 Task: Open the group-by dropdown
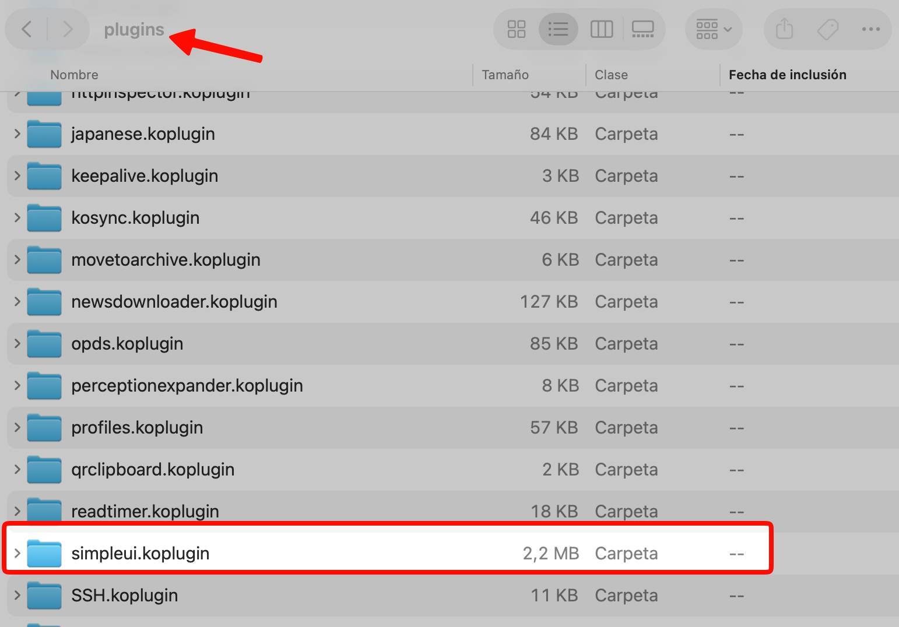coord(714,29)
